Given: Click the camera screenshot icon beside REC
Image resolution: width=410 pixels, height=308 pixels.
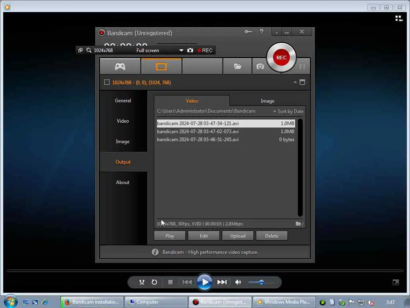Looking at the screenshot, I should 260,67.
